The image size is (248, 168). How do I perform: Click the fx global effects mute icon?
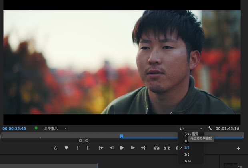(x=56, y=148)
